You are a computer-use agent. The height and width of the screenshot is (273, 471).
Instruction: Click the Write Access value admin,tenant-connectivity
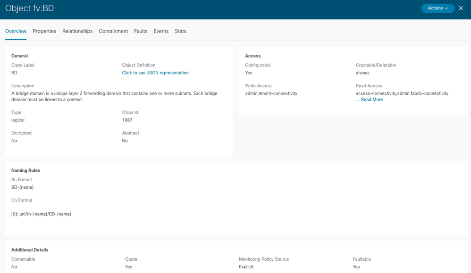point(271,94)
